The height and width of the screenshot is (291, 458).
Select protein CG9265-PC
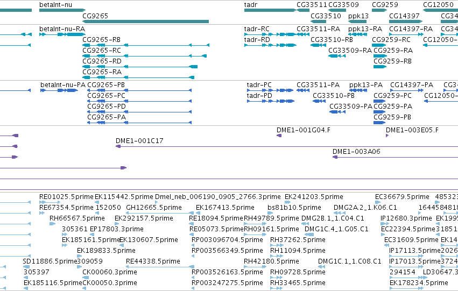click(x=139, y=101)
